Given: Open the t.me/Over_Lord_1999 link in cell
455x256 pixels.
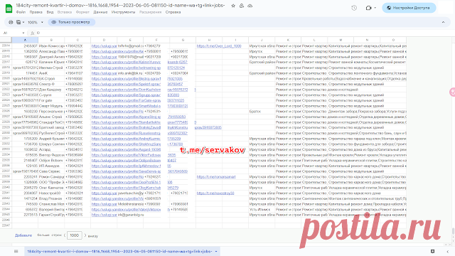Looking at the screenshot, I should pos(219,46).
